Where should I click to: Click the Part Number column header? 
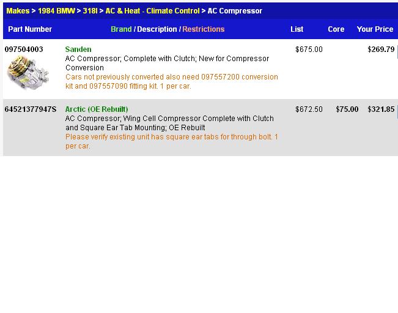point(30,29)
